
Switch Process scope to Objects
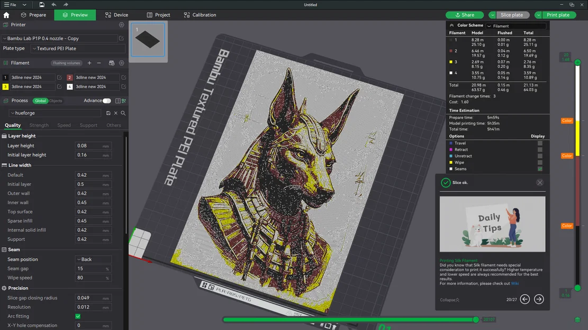(x=56, y=101)
